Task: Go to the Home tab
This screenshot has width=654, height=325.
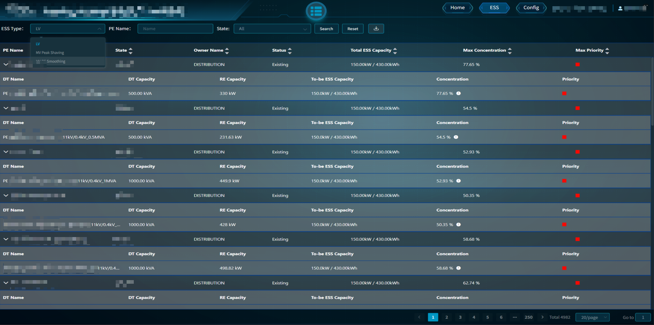Action: tap(457, 8)
